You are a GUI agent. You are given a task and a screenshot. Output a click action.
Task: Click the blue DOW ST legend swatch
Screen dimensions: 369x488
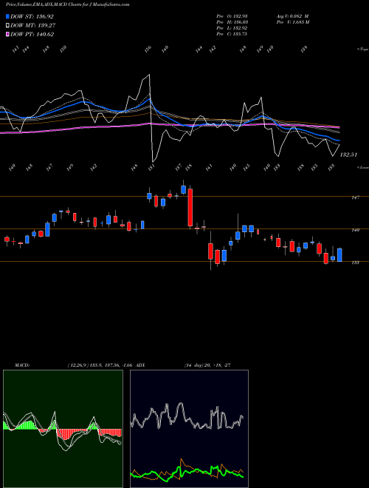coord(7,16)
